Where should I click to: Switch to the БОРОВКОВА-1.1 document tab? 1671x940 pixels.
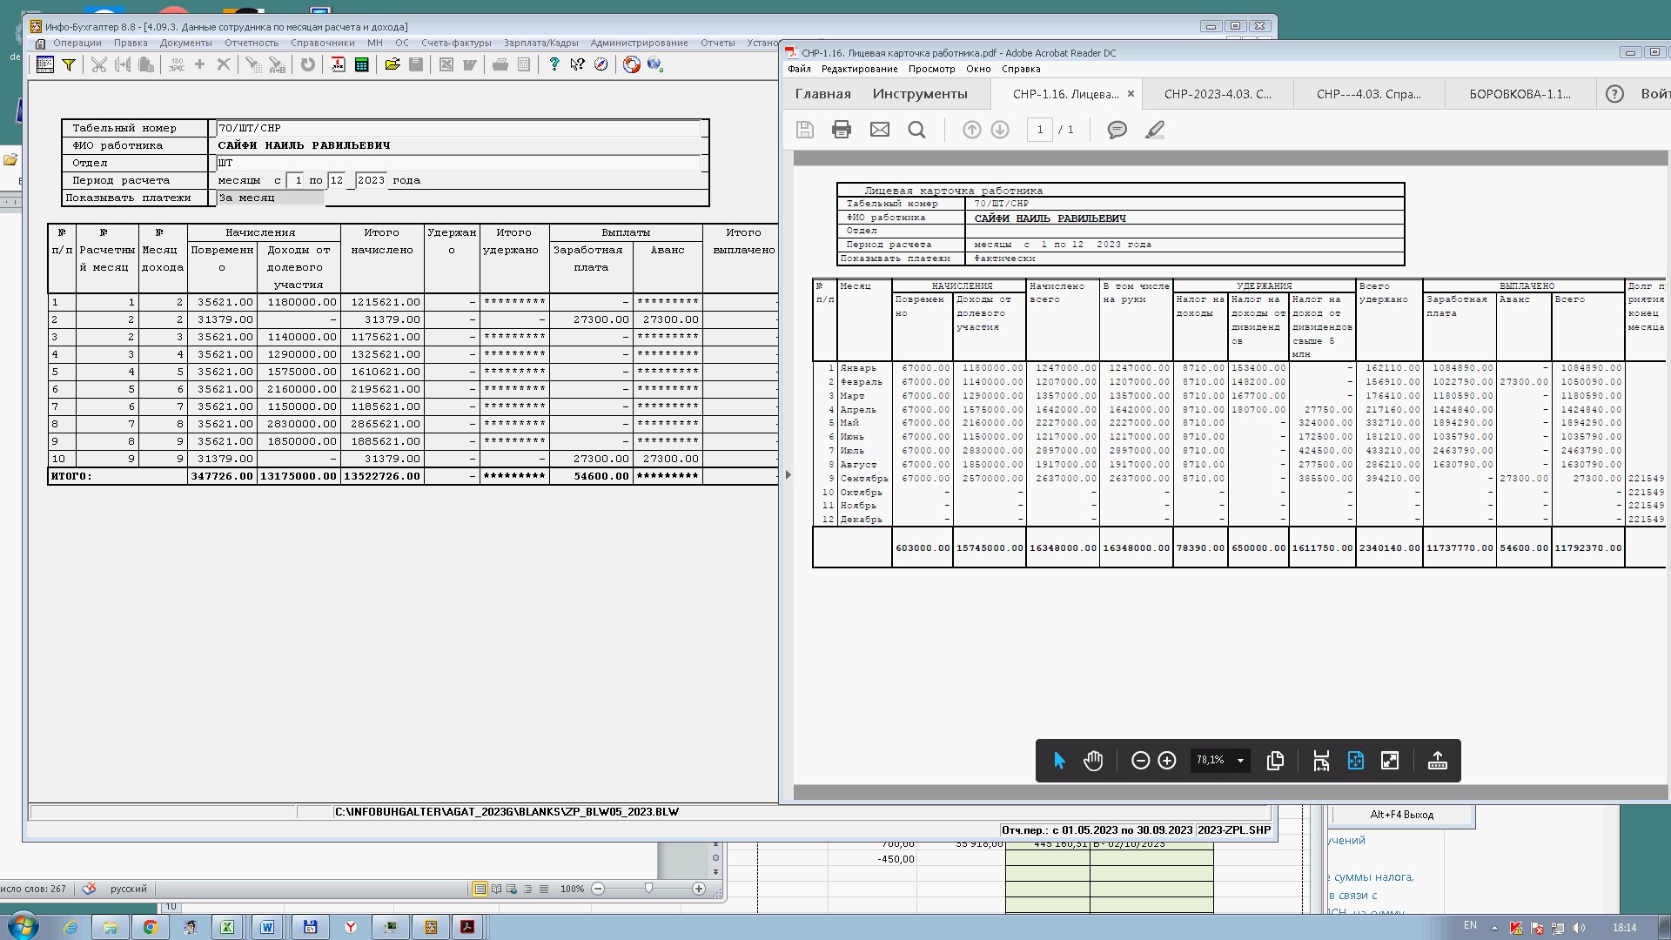[x=1520, y=94]
